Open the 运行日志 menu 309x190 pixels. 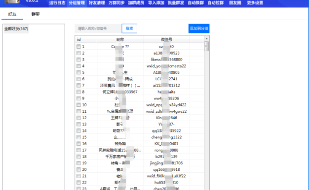click(57, 3)
